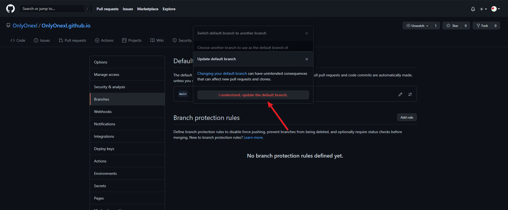Open the OnlyOnexl owner profile link
Screen dimensions: 508x210
25,26
